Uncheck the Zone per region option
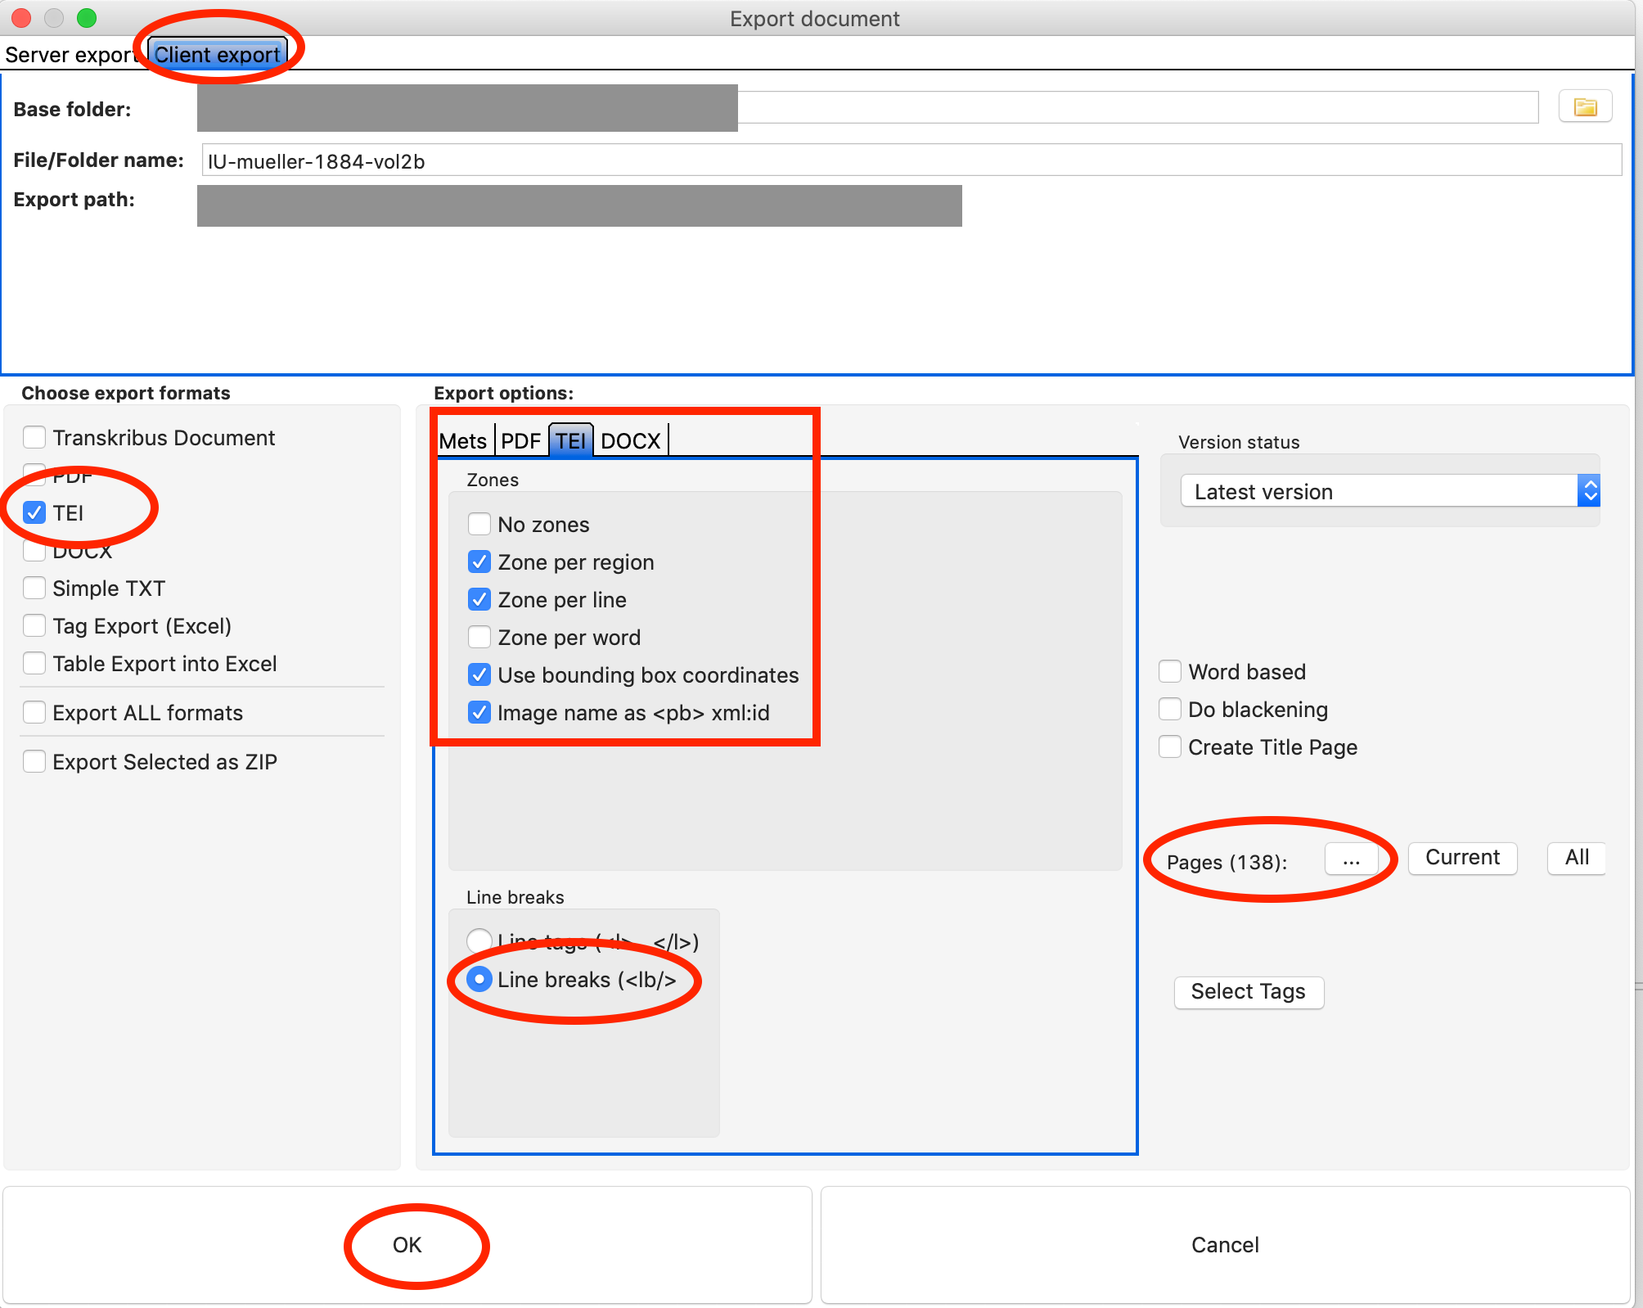The width and height of the screenshot is (1643, 1308). pos(479,562)
